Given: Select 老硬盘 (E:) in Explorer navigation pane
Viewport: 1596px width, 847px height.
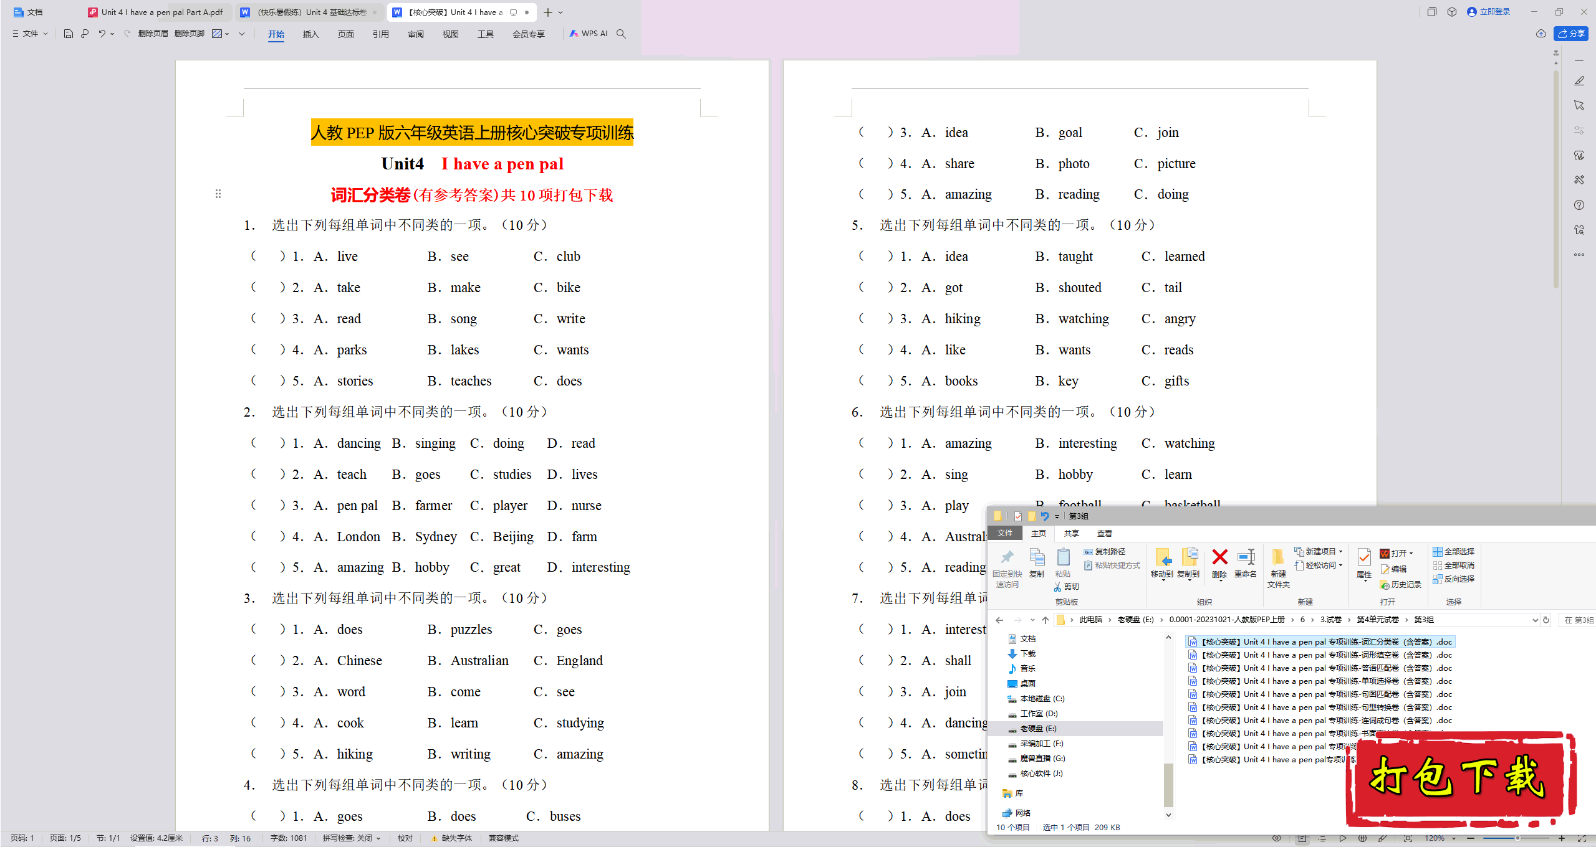Looking at the screenshot, I should pos(1038,729).
